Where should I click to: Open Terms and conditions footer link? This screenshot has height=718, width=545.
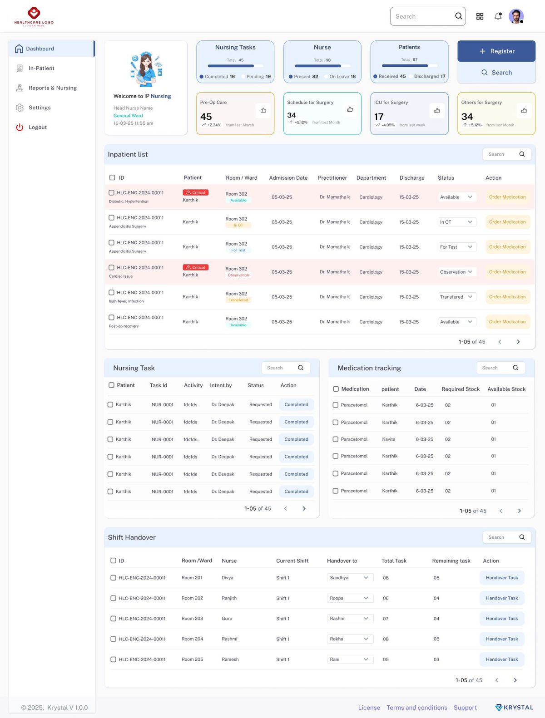pyautogui.click(x=417, y=708)
